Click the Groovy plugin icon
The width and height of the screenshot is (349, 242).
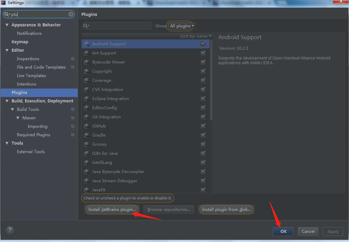(87, 144)
